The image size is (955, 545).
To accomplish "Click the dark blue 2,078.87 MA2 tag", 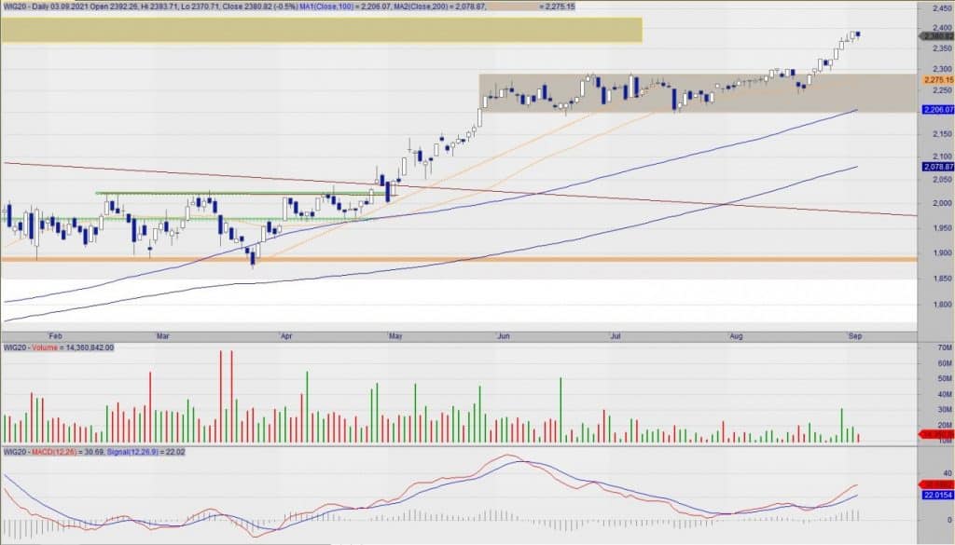I will [x=936, y=167].
